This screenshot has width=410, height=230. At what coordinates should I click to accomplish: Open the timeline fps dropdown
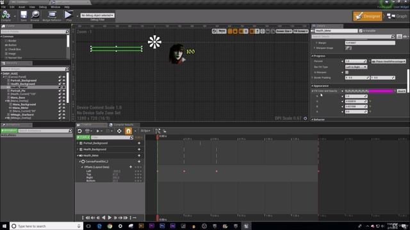145,131
